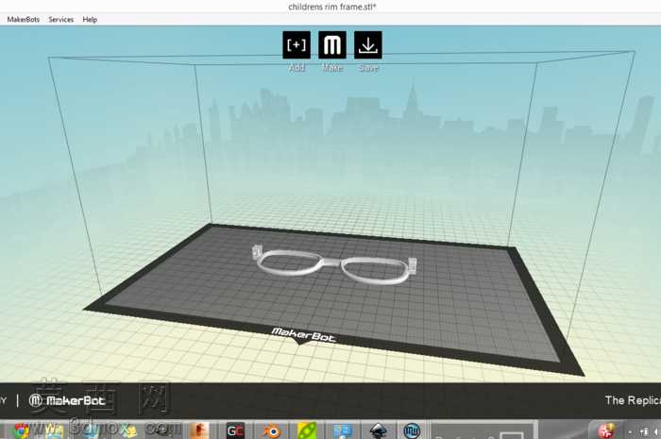Open the Services menu
661x439 pixels.
(61, 20)
